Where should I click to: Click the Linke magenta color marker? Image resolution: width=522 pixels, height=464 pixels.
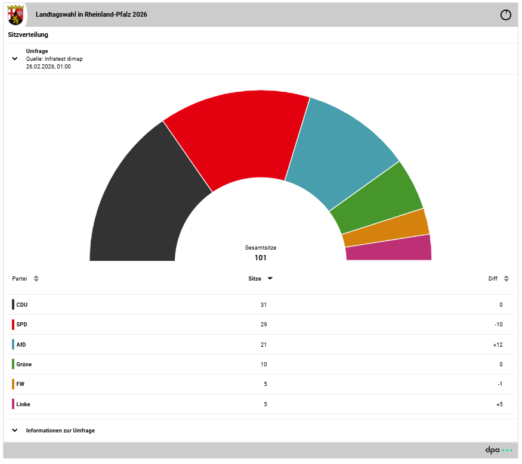click(x=13, y=404)
